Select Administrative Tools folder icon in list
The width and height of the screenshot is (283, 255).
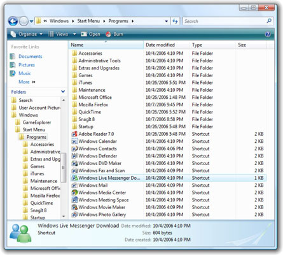pos(74,61)
